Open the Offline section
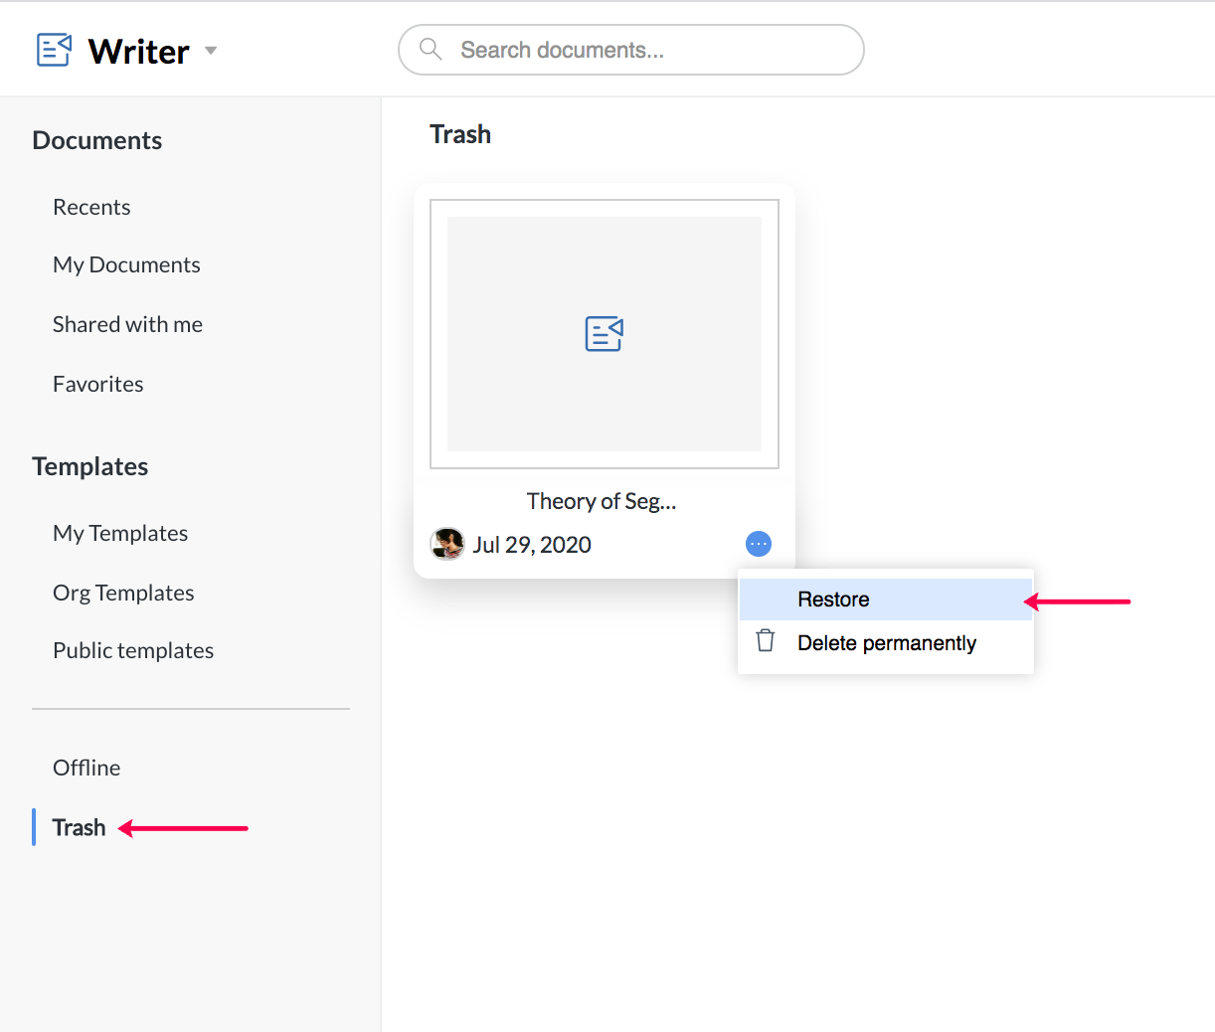Image resolution: width=1215 pixels, height=1032 pixels. pyautogui.click(x=87, y=768)
